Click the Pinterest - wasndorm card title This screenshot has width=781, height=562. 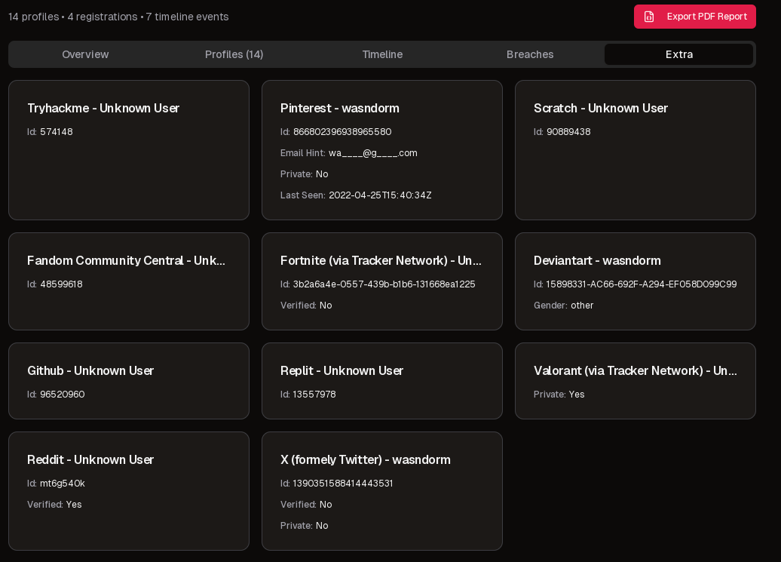point(339,108)
